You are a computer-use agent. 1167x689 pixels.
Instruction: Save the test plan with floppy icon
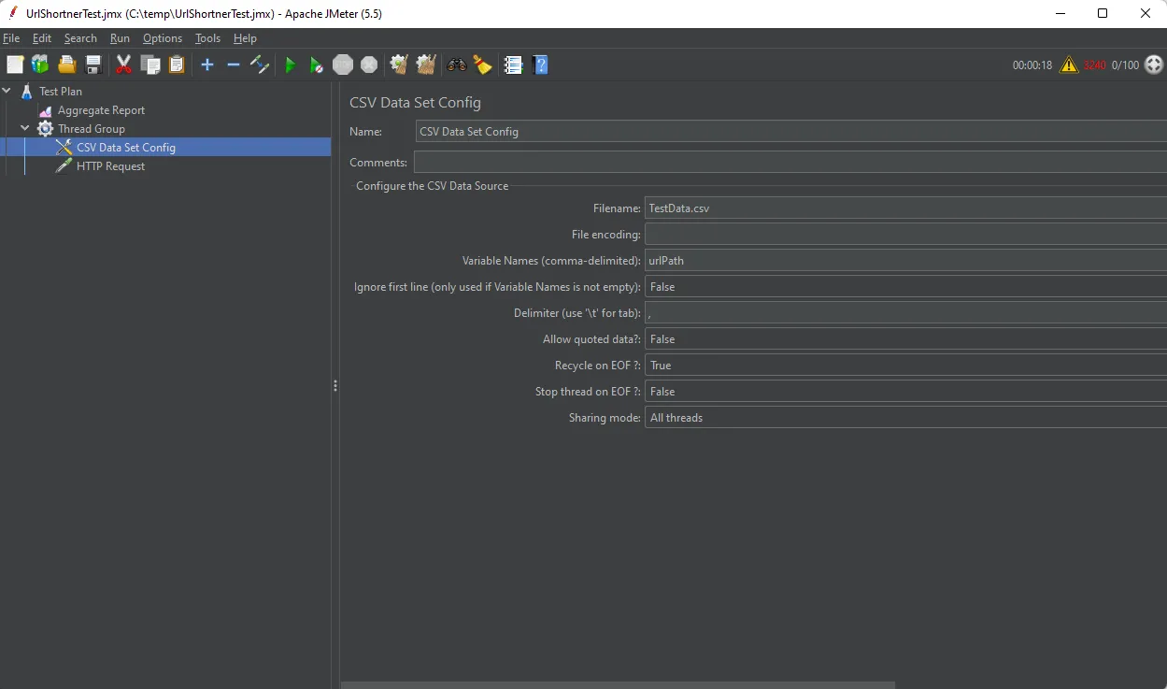pos(93,65)
